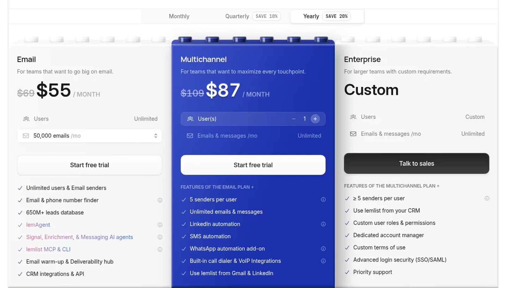Click Enterprise Emails & messages envelope icon
This screenshot has height=288, width=506.
[x=353, y=134]
